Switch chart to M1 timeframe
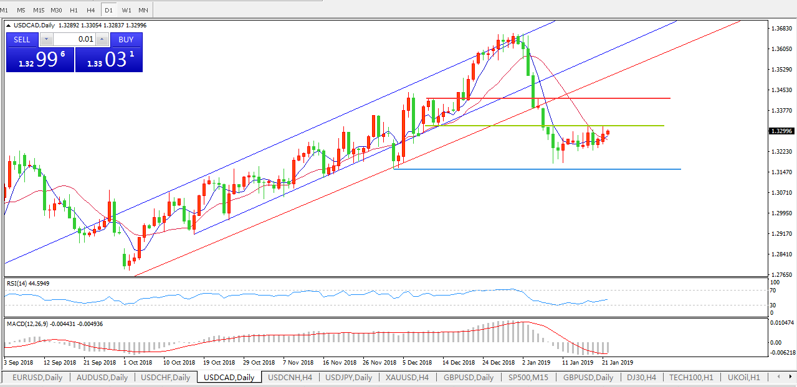Screen dimensions: 797x387 tap(4, 10)
